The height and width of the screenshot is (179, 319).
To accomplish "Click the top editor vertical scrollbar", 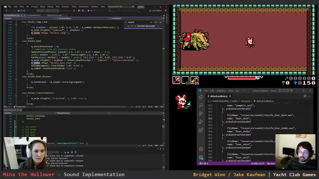I will click(x=164, y=63).
